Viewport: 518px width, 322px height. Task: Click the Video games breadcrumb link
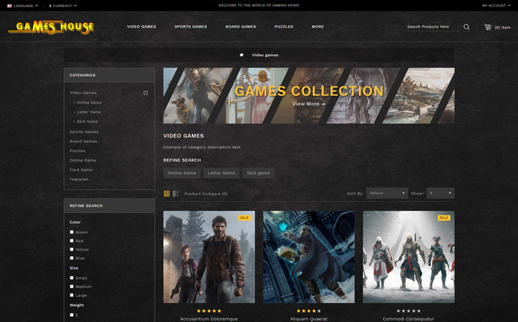click(265, 55)
